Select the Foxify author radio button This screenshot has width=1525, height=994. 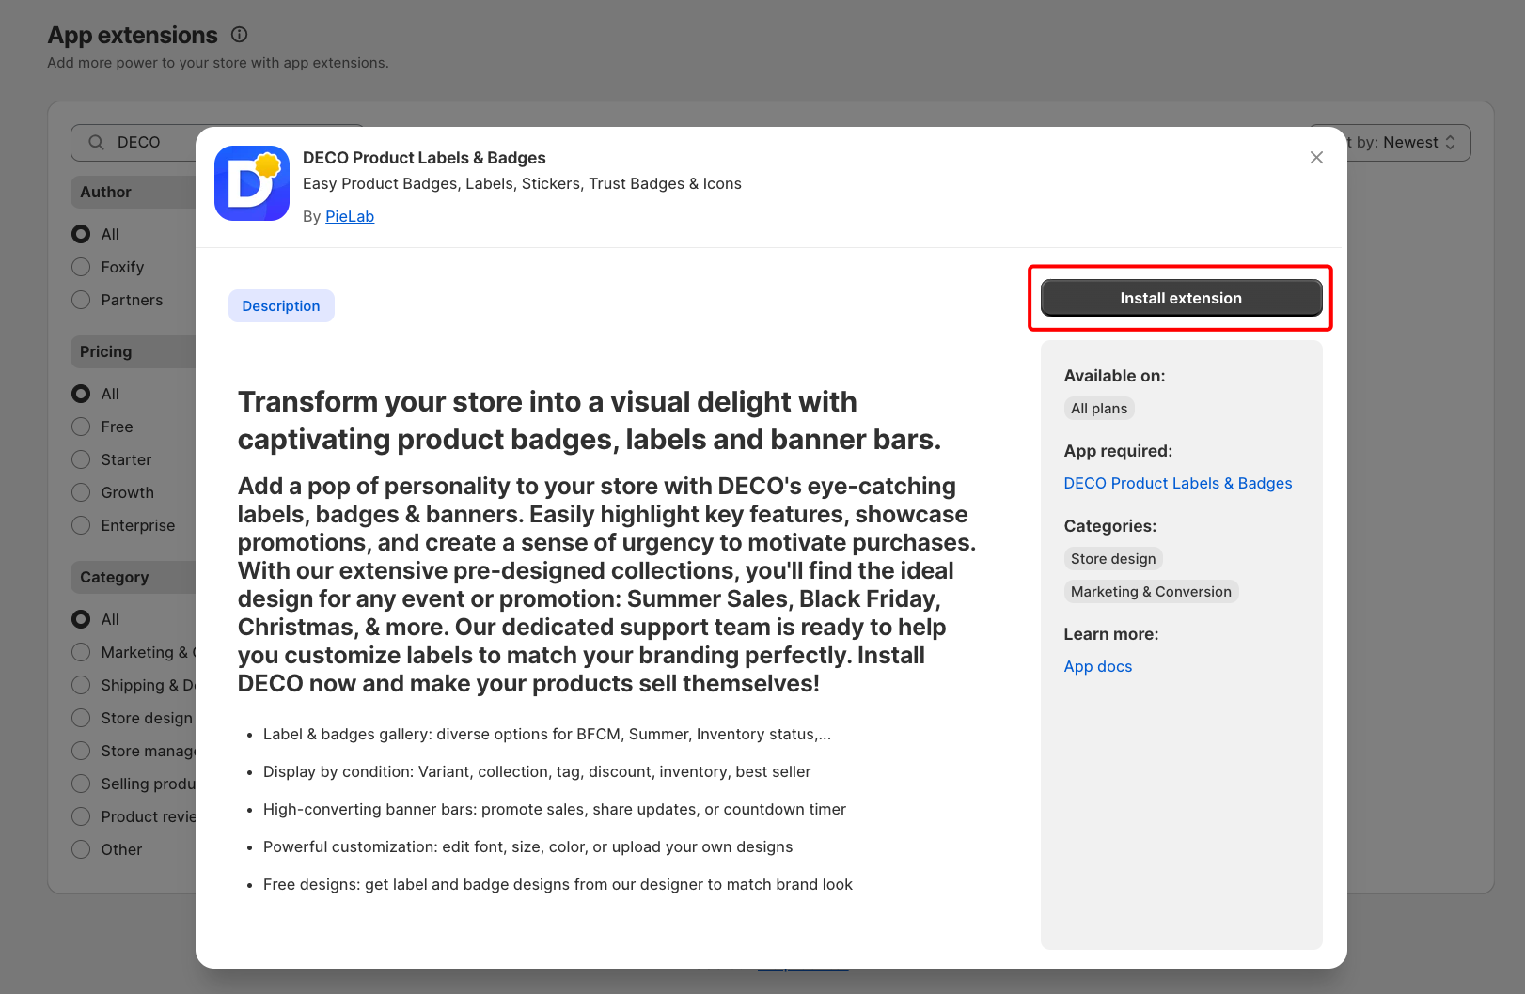click(x=82, y=267)
